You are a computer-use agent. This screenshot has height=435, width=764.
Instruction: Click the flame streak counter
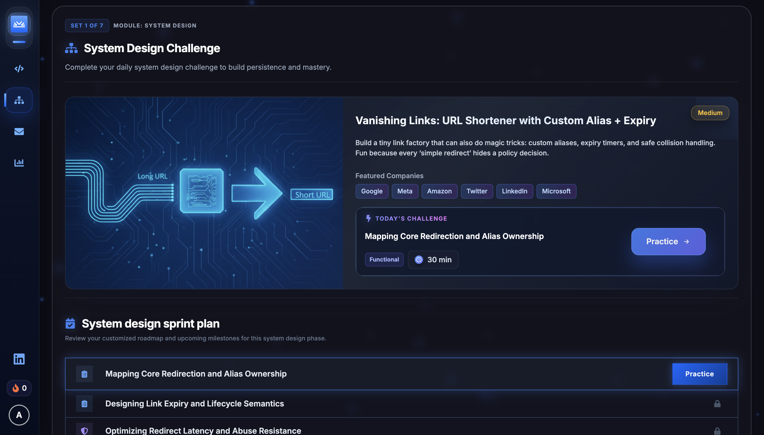click(x=19, y=388)
